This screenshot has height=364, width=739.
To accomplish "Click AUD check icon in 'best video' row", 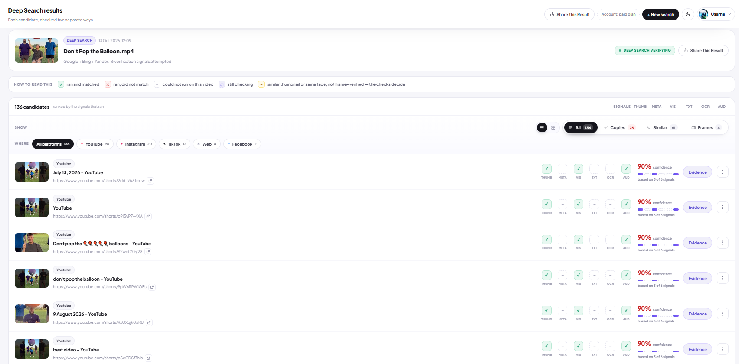I will [x=626, y=346].
